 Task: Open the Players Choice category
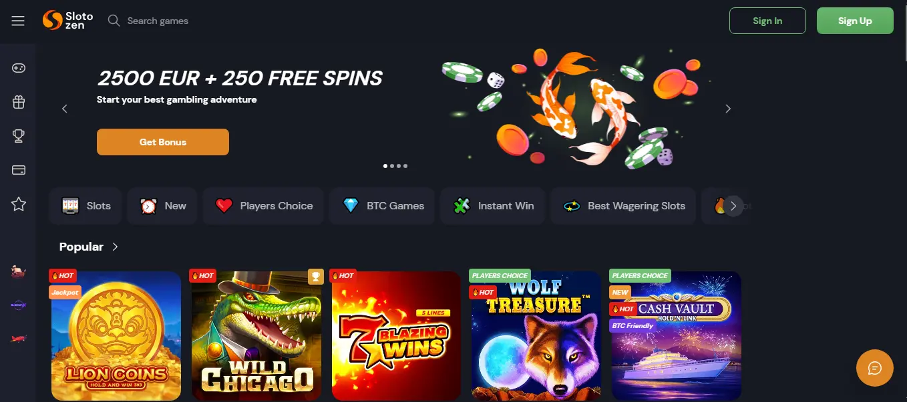point(263,206)
